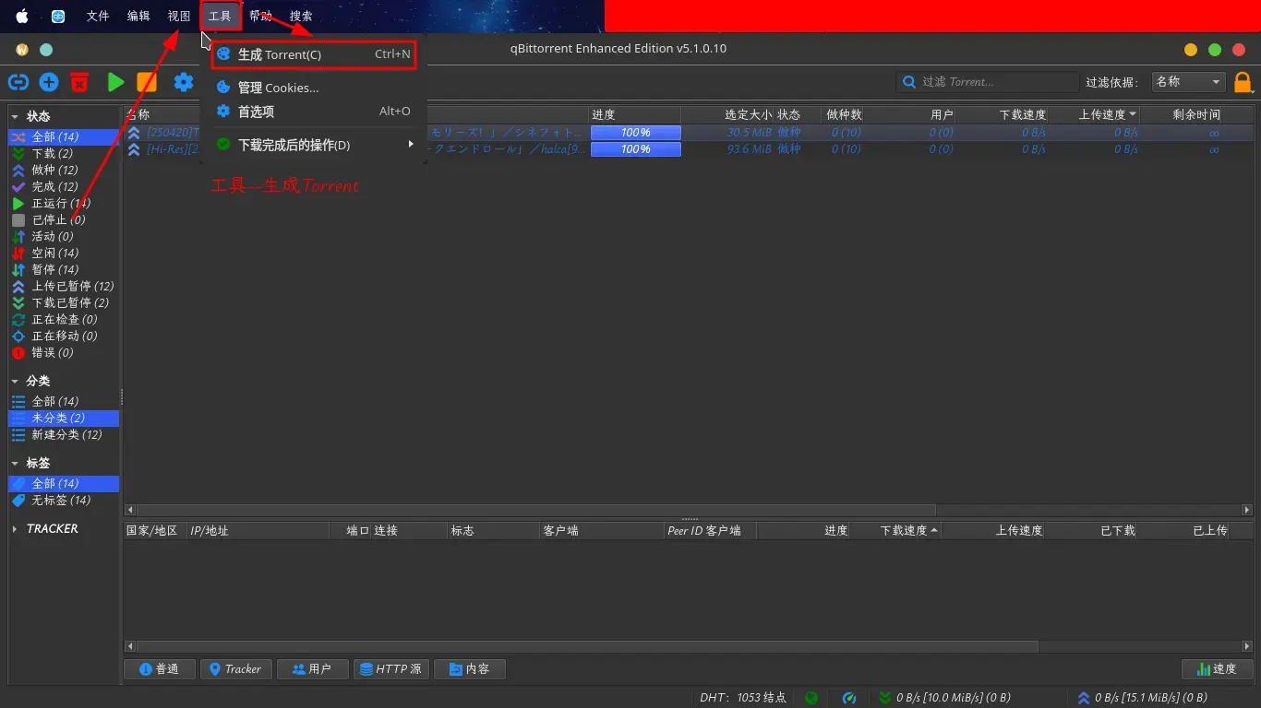Open preferences via the toolbar gear icon

pyautogui.click(x=184, y=82)
